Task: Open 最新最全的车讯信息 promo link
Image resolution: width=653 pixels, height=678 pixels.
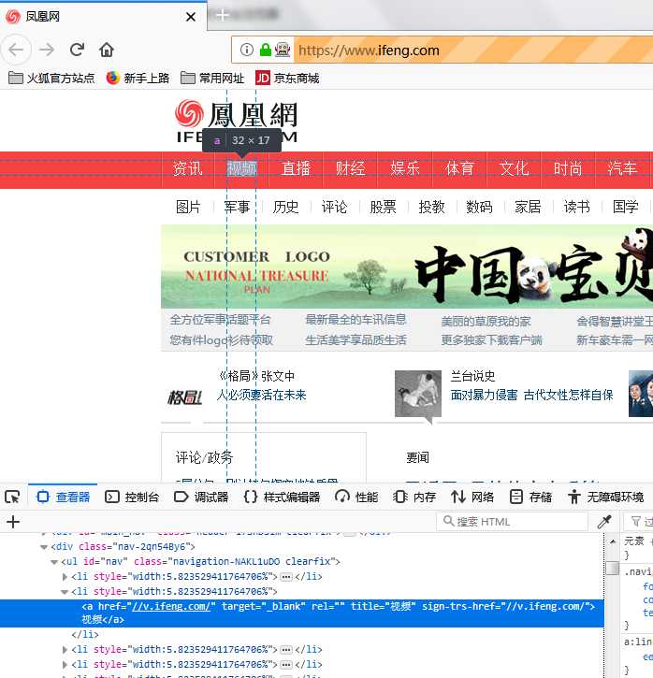Action: 356,320
